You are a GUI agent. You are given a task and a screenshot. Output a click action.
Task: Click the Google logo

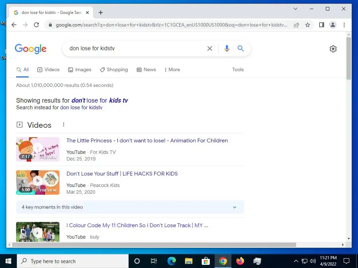pos(31,49)
